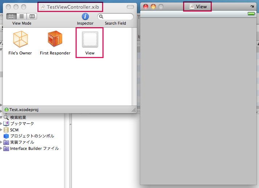The height and width of the screenshot is (188, 259).
Task: Click the Interface Builder ファイル folder icon
Action: pos(6,148)
